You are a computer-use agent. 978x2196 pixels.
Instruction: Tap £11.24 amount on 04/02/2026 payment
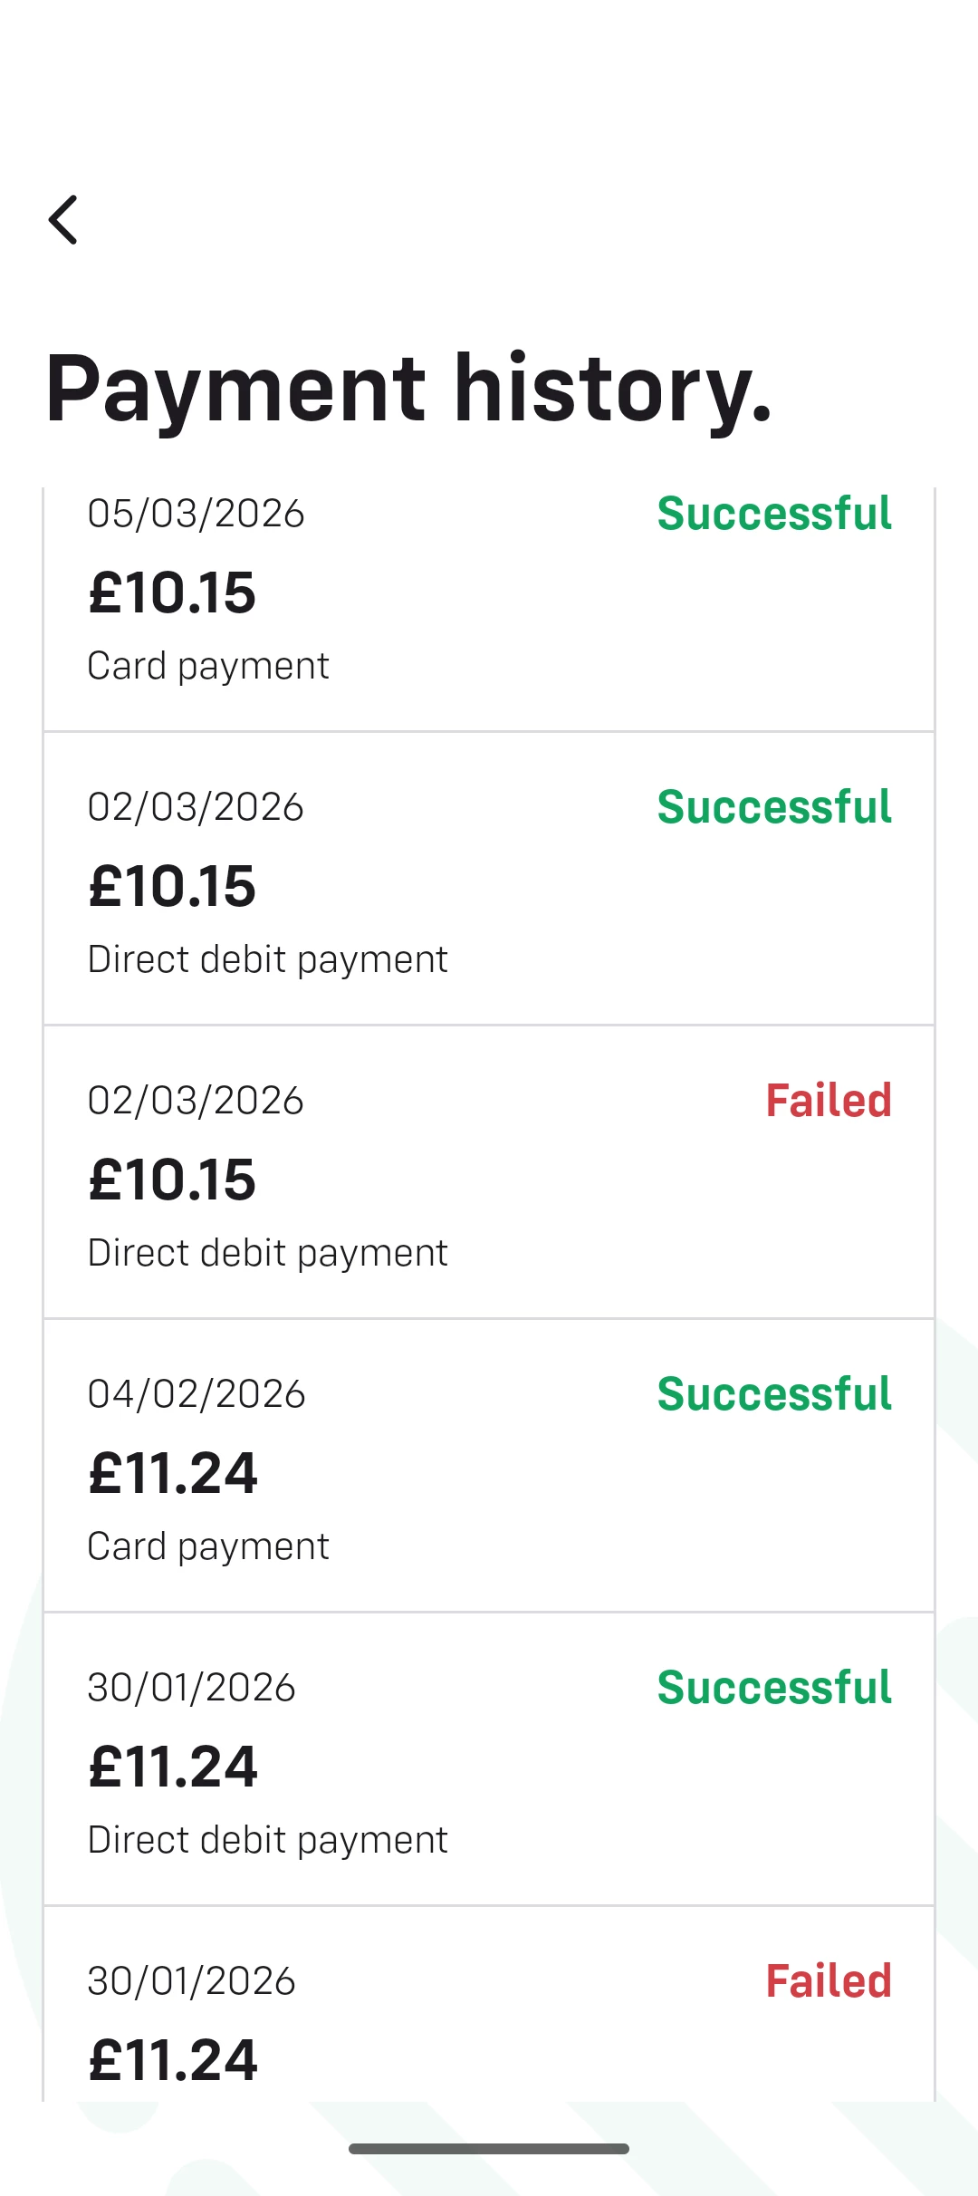[x=173, y=1474]
